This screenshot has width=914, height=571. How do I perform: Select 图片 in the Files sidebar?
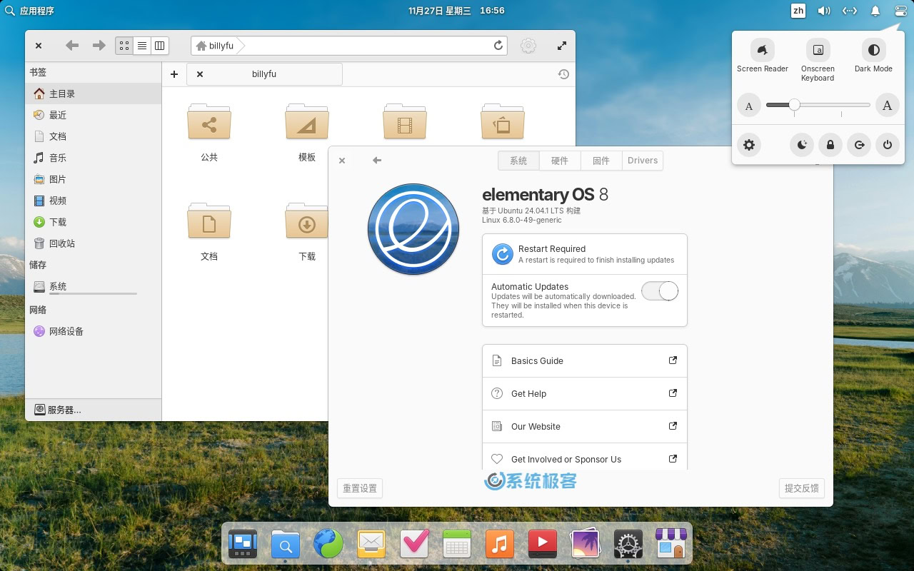click(x=94, y=179)
